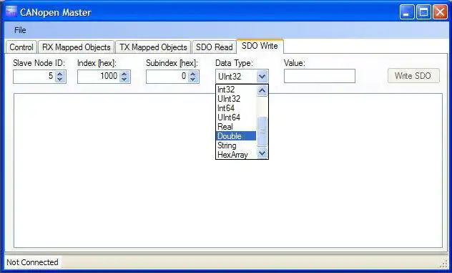Decrease the Subindex hex value
The image size is (452, 273).
[193, 80]
